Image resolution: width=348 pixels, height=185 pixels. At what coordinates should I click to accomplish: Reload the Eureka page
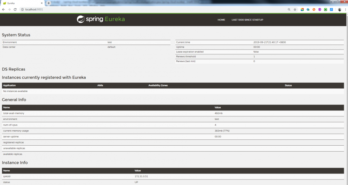tap(15, 9)
